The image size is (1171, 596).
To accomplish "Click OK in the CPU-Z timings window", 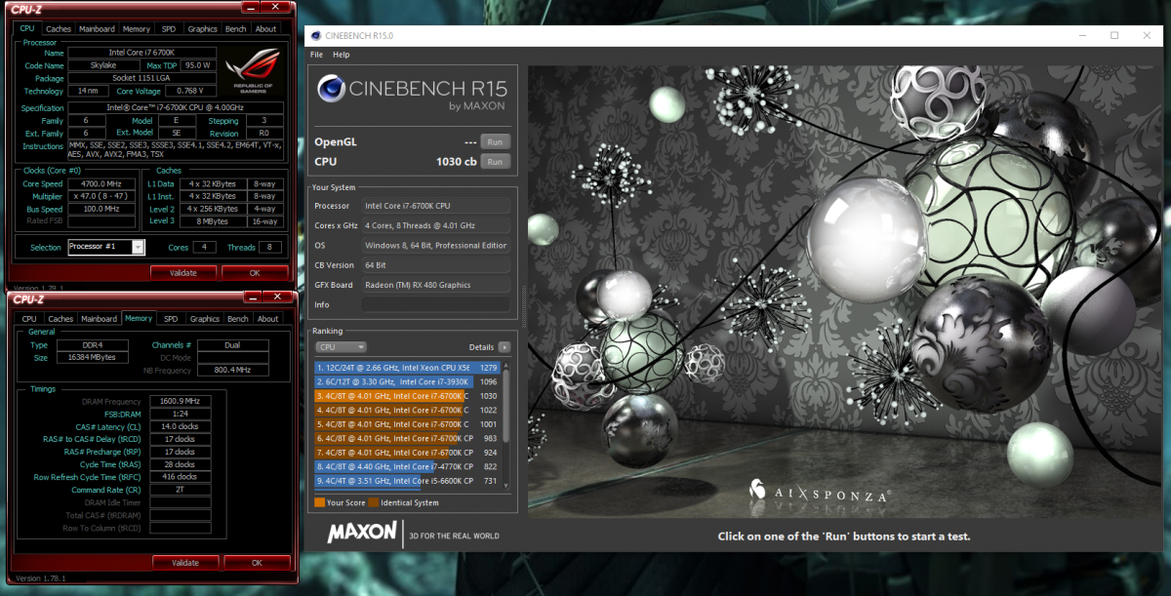I will pyautogui.click(x=257, y=563).
